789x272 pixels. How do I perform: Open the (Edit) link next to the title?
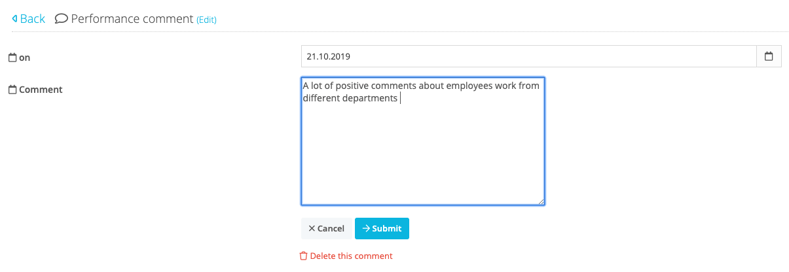207,20
